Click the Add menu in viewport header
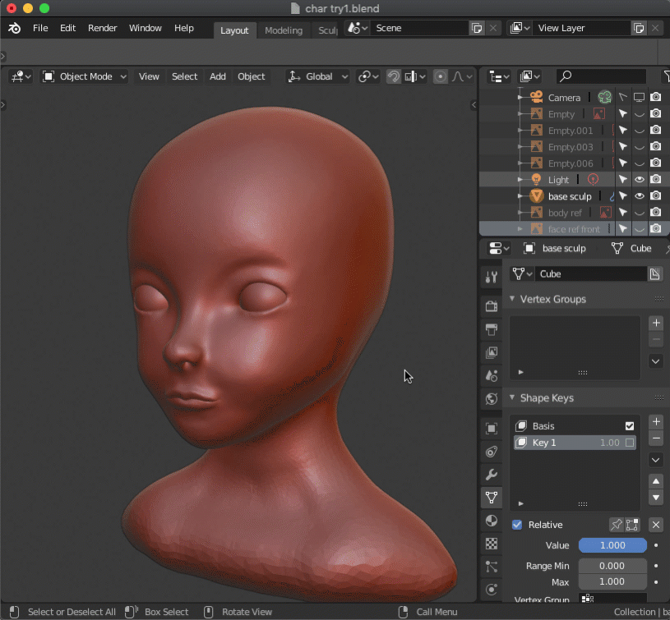This screenshot has height=620, width=670. click(218, 76)
